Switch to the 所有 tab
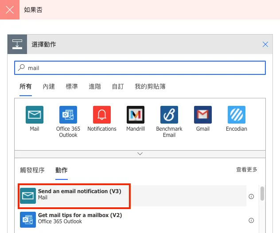The height and width of the screenshot is (233, 280). click(26, 86)
